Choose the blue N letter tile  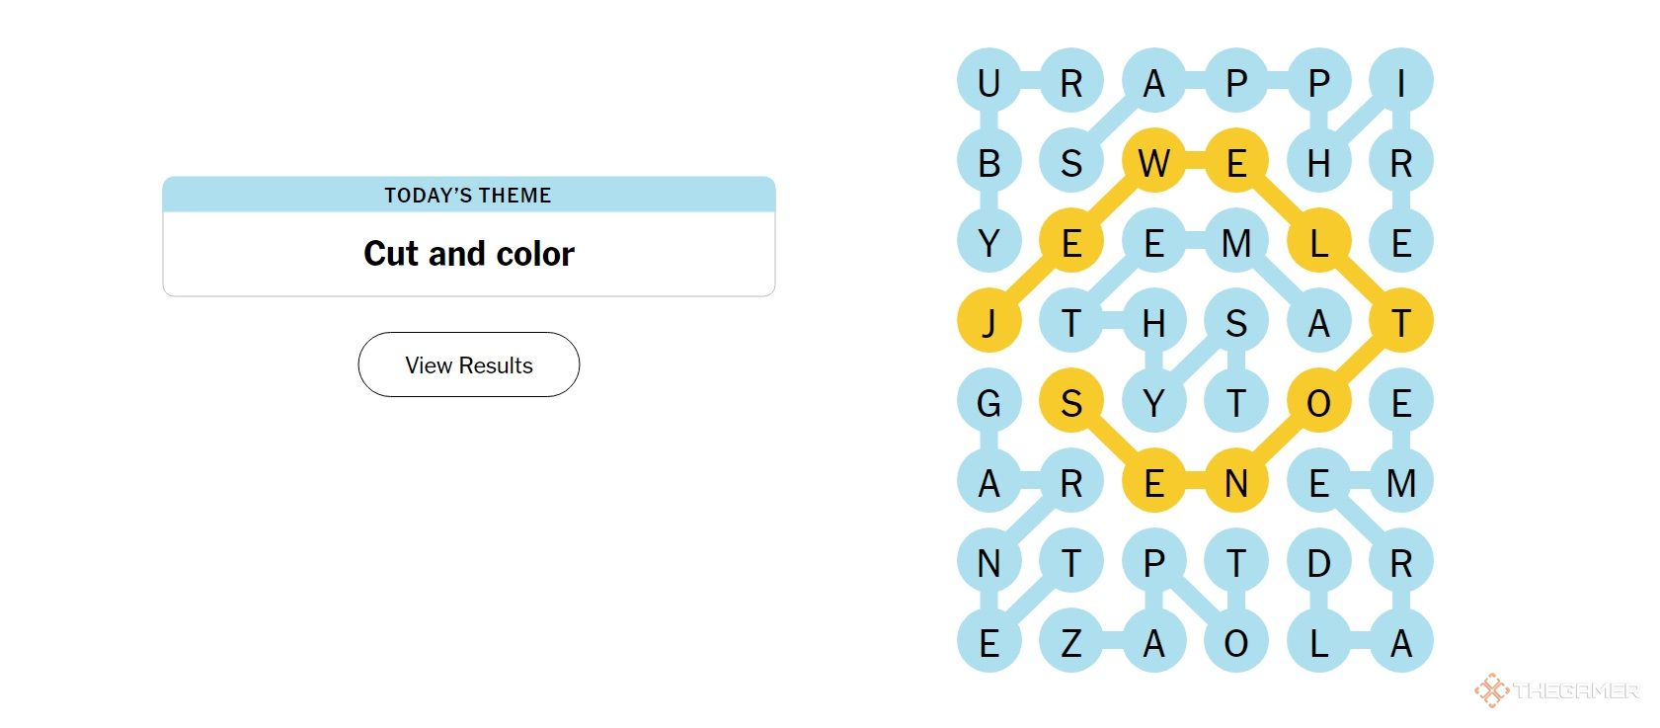coord(988,563)
